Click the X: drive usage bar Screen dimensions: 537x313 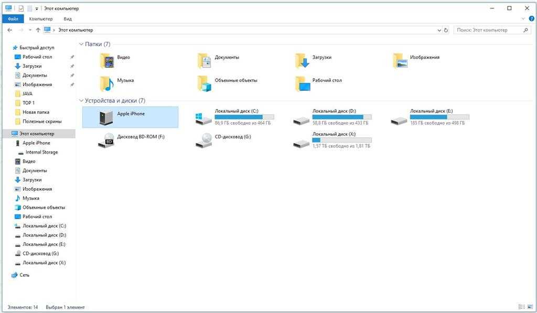(342, 140)
